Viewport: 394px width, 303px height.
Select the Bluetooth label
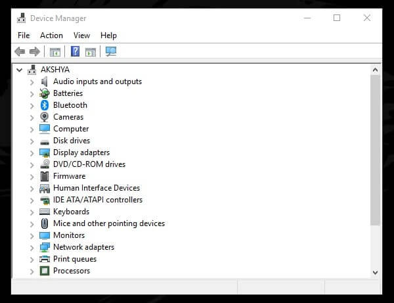[70, 105]
